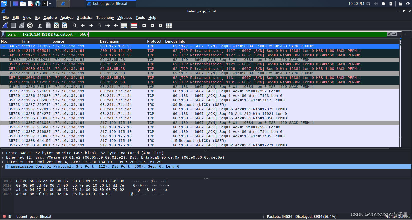Open the View menu

click(27, 18)
